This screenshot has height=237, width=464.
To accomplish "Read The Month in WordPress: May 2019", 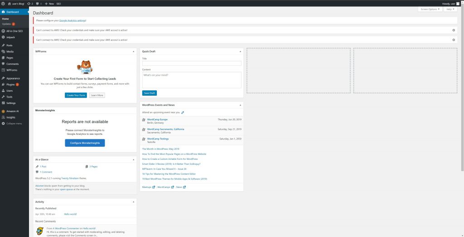I will [x=161, y=149].
